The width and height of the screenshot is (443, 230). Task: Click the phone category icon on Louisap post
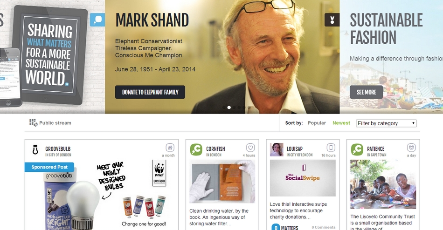pyautogui.click(x=331, y=148)
